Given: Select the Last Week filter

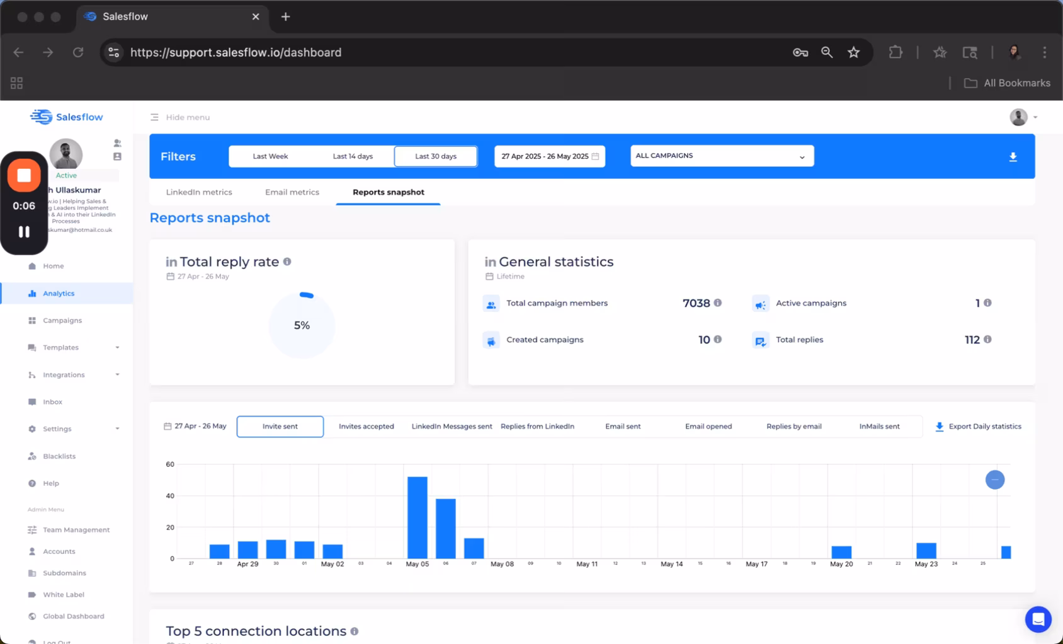Looking at the screenshot, I should click(270, 156).
